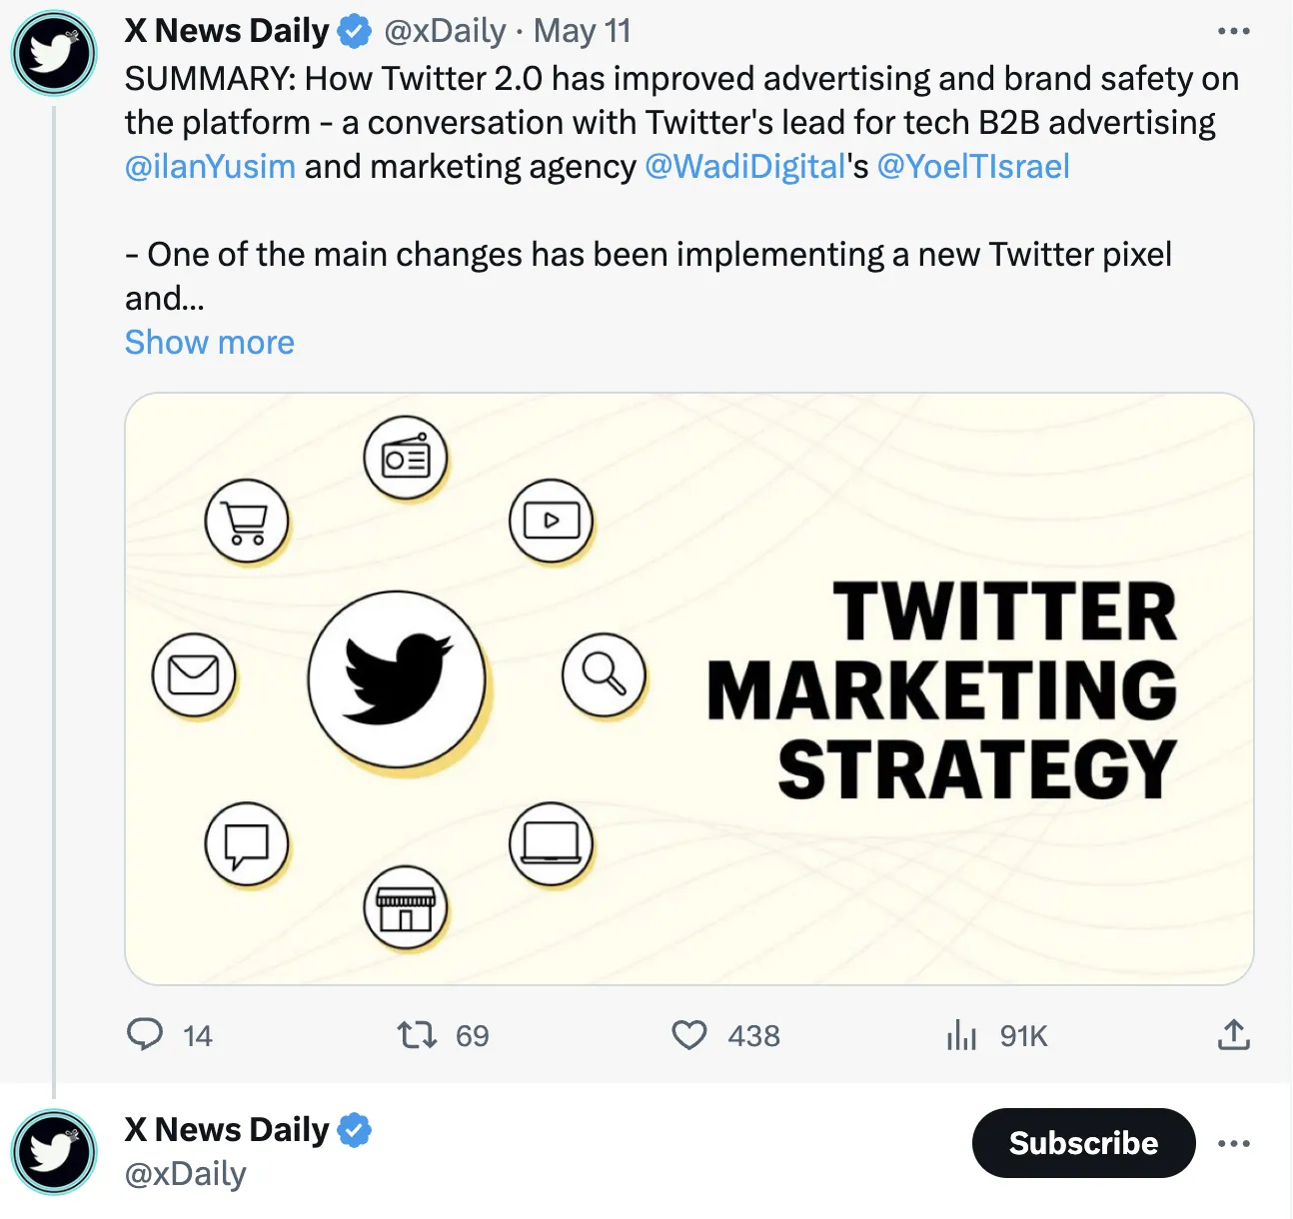Image resolution: width=1293 pixels, height=1219 pixels.
Task: Like the tweet with heart icon
Action: (x=689, y=1034)
